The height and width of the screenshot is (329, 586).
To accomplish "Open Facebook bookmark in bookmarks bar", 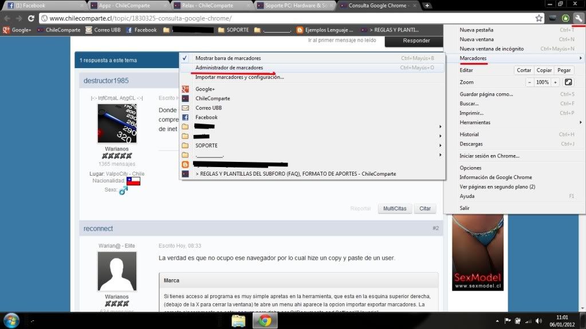I will [x=141, y=30].
